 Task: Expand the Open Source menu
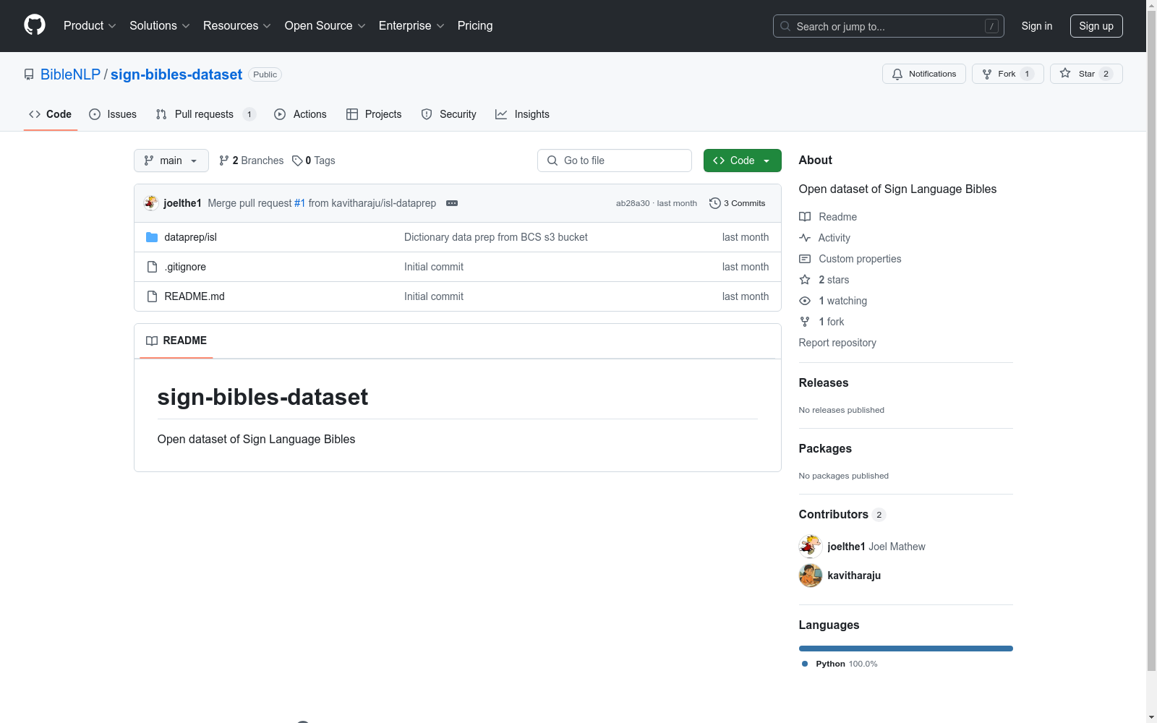(325, 26)
